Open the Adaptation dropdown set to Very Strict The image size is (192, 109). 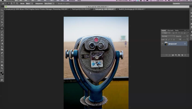49,4
